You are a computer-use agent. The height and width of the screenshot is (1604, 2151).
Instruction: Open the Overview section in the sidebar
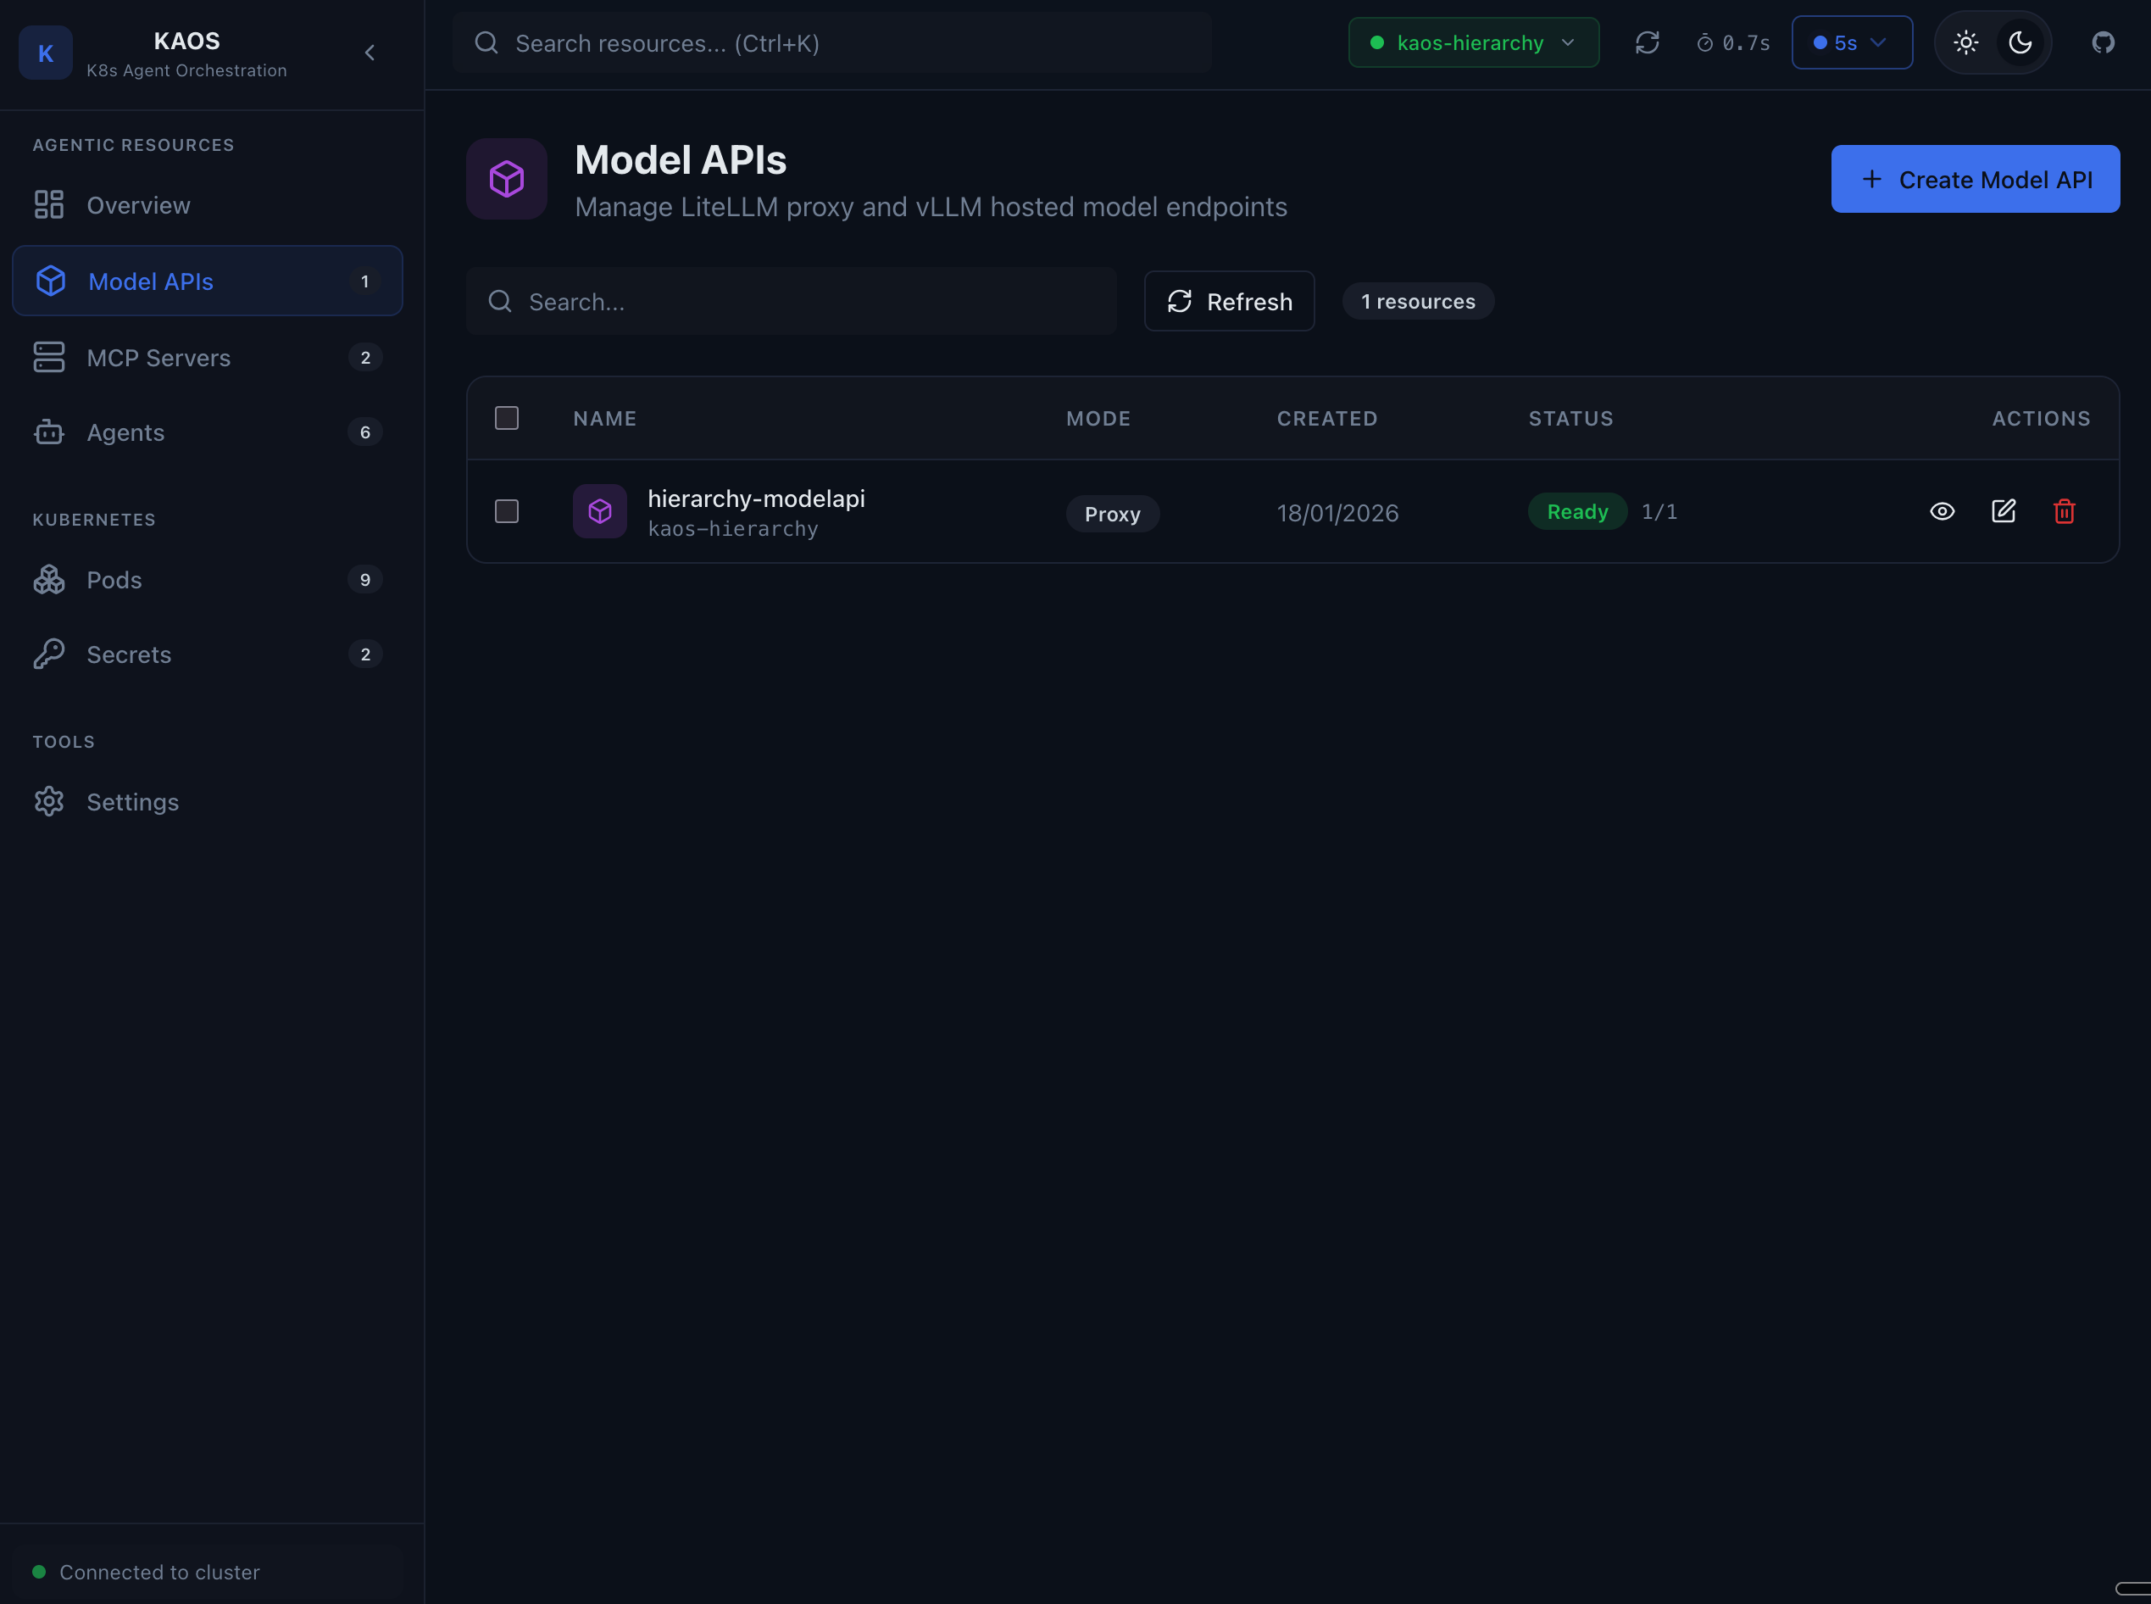138,205
